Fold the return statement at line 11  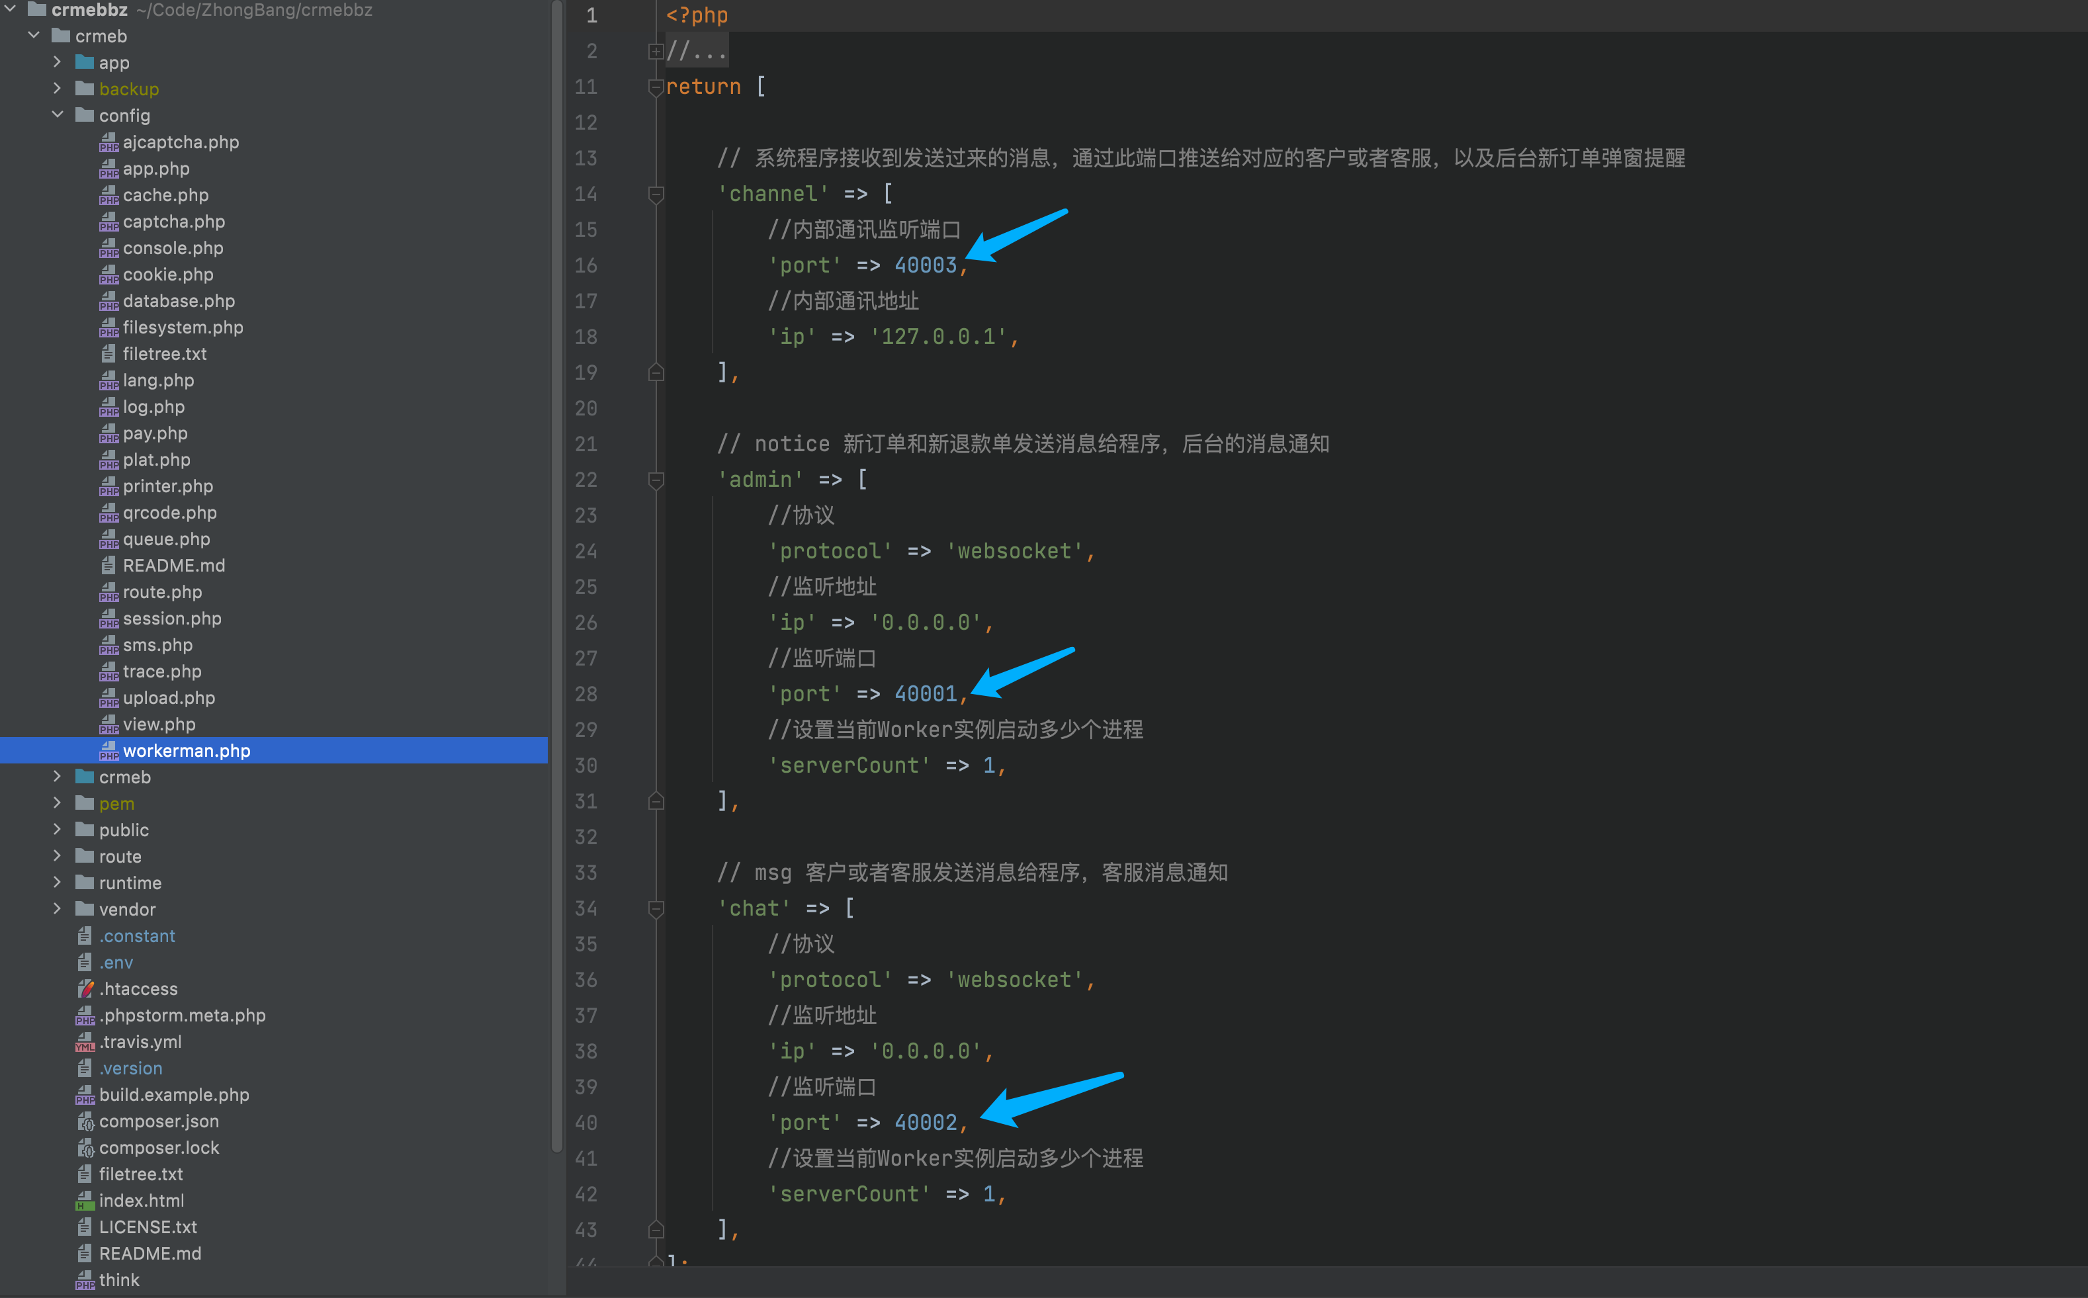tap(656, 87)
